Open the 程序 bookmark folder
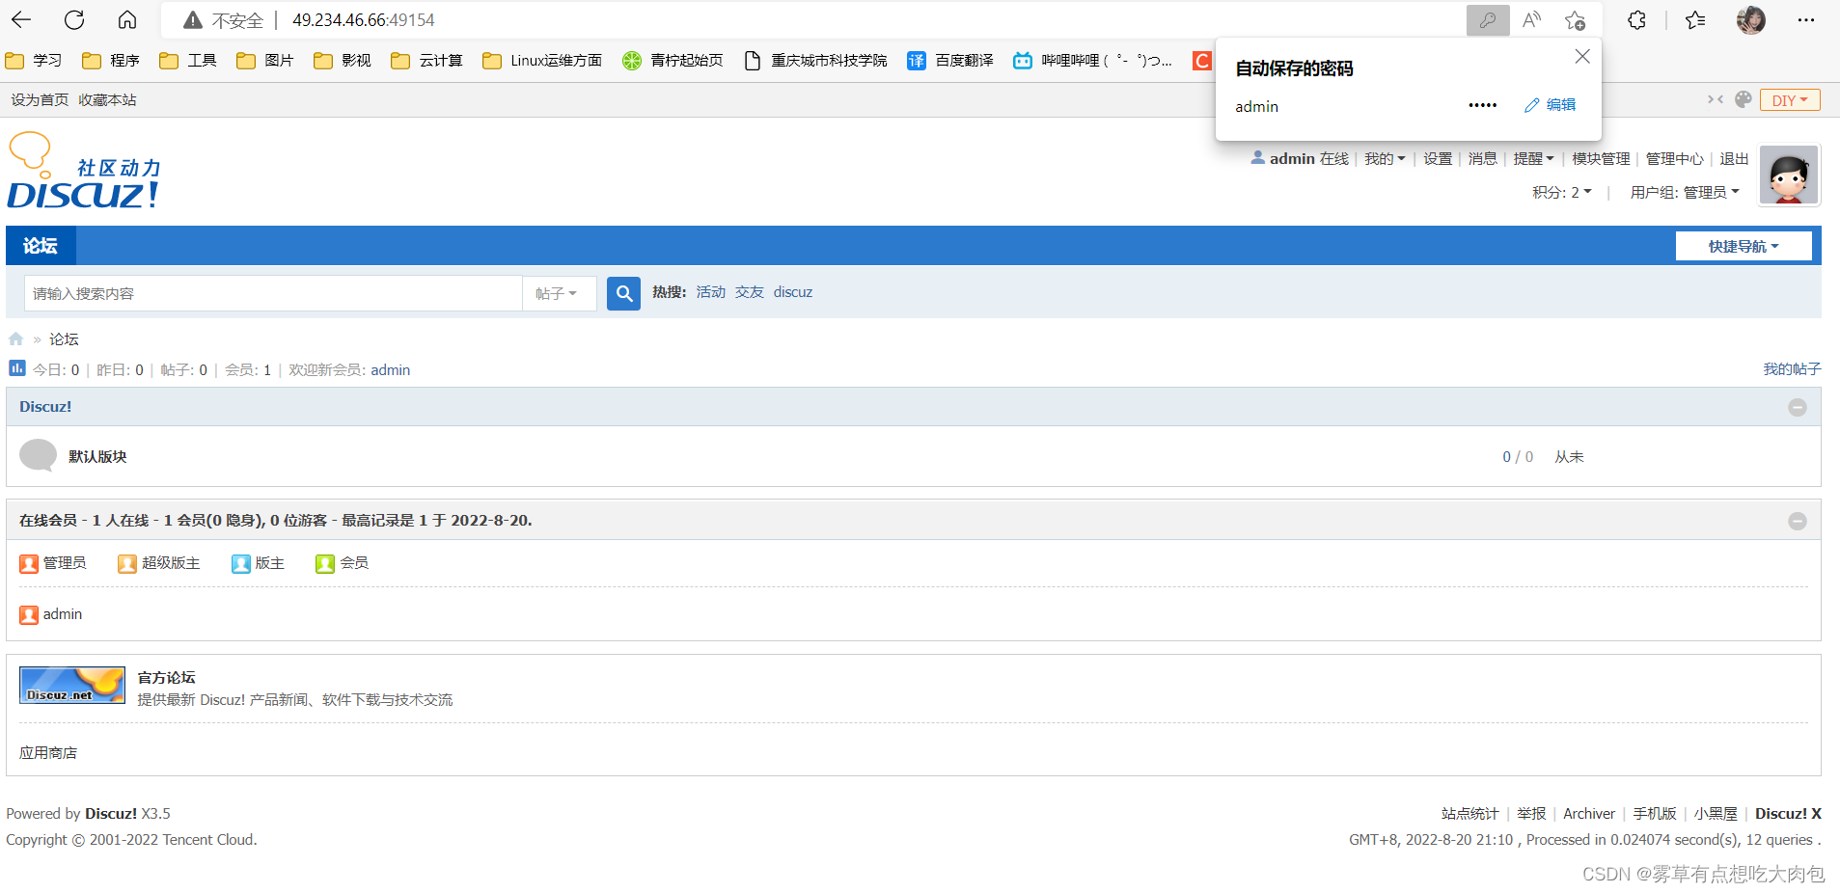The image size is (1840, 893). click(x=111, y=61)
